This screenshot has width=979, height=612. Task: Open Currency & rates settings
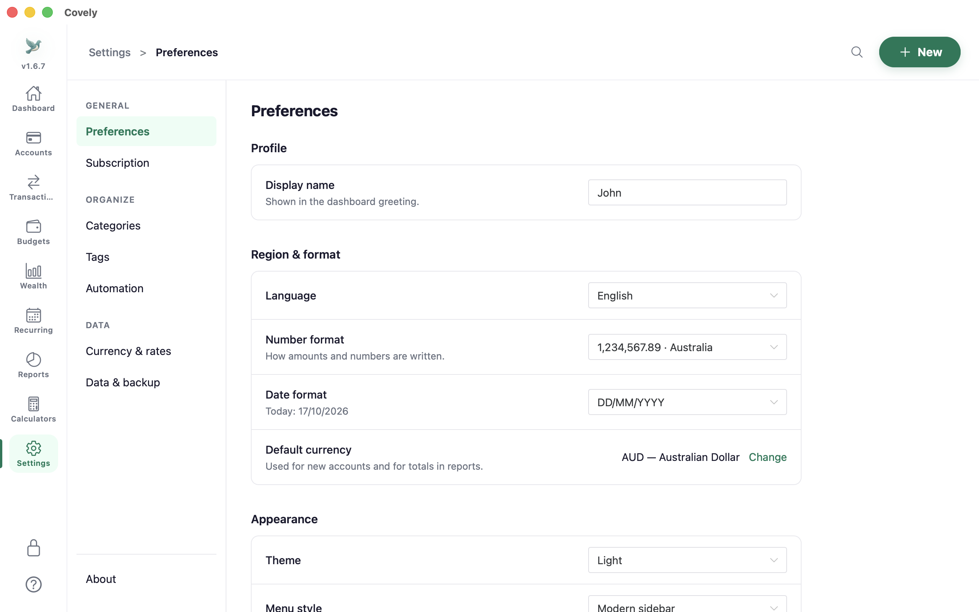pyautogui.click(x=146, y=351)
